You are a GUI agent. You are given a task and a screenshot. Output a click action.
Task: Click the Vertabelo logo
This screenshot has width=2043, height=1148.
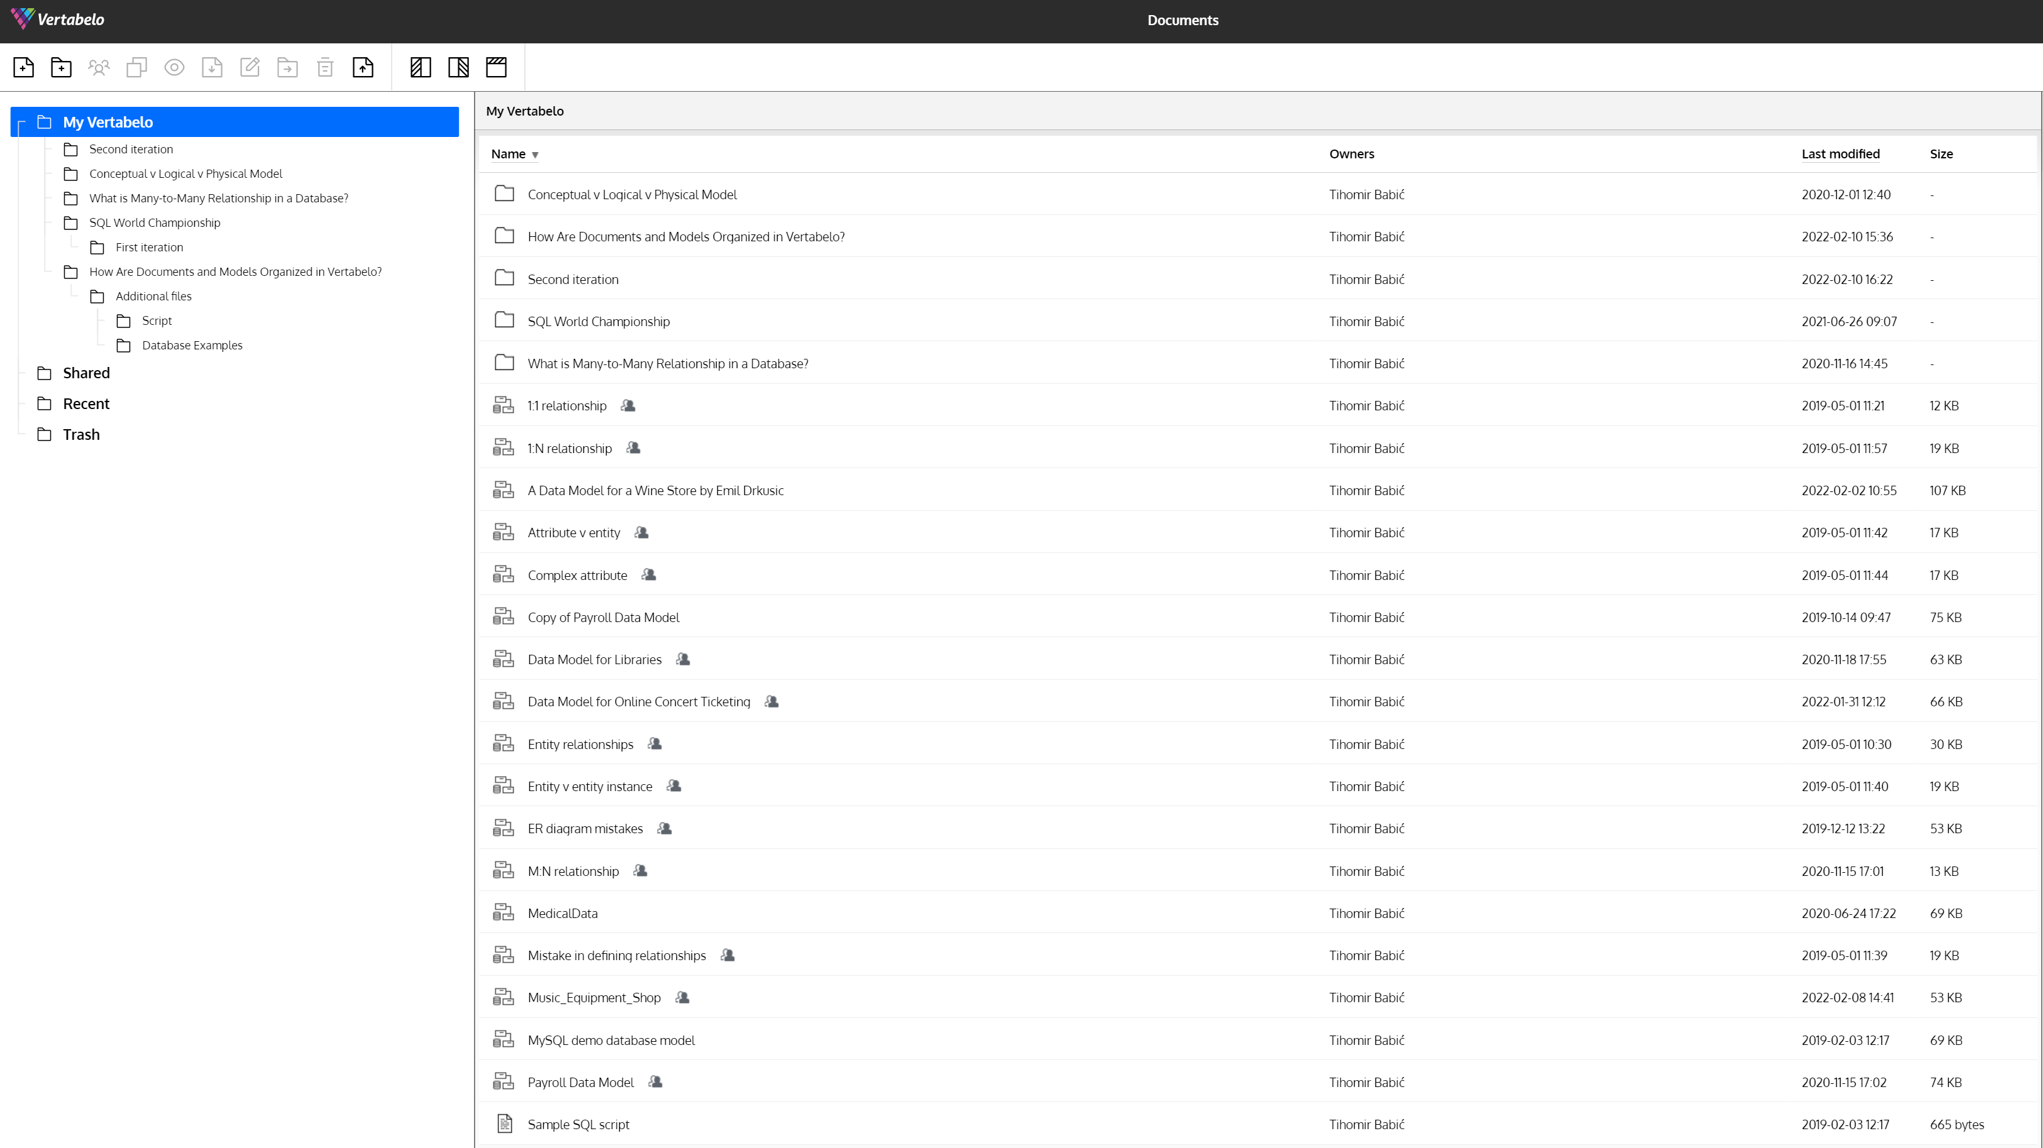[x=58, y=19]
